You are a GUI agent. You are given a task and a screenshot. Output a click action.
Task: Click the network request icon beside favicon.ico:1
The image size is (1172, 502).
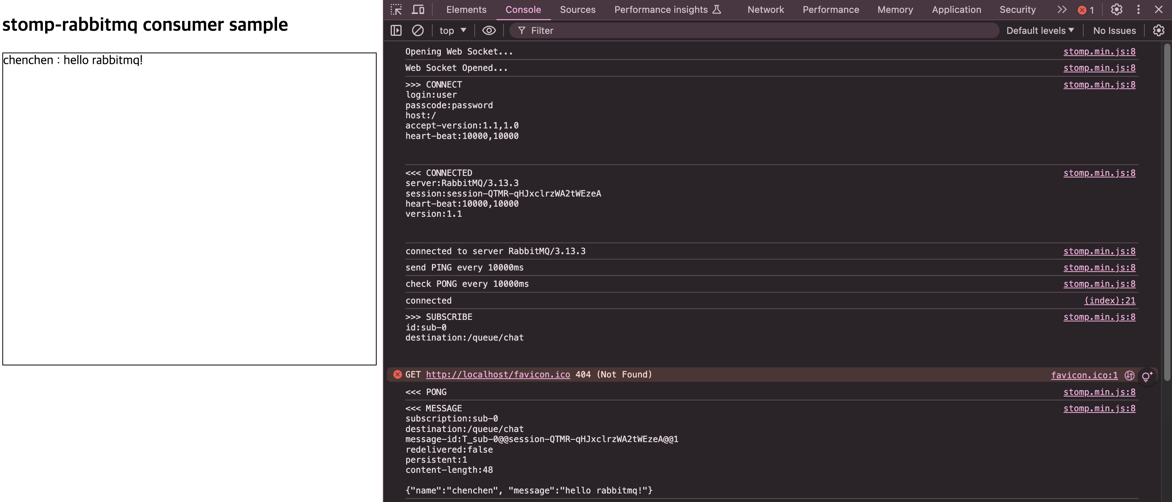(x=1129, y=375)
